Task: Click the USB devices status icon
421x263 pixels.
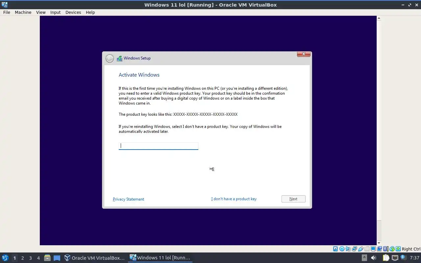Action: (360, 249)
